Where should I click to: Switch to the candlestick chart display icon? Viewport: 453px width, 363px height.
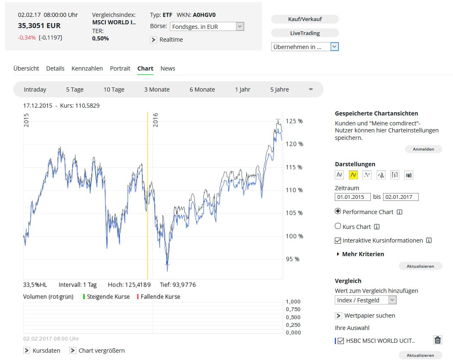click(409, 175)
